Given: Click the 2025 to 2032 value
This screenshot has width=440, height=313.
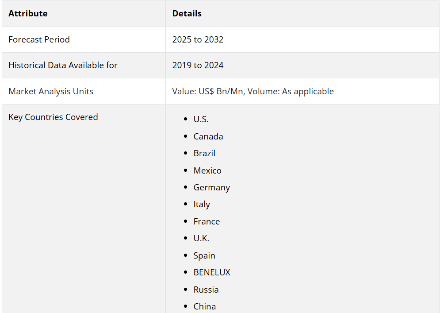Looking at the screenshot, I should (198, 39).
